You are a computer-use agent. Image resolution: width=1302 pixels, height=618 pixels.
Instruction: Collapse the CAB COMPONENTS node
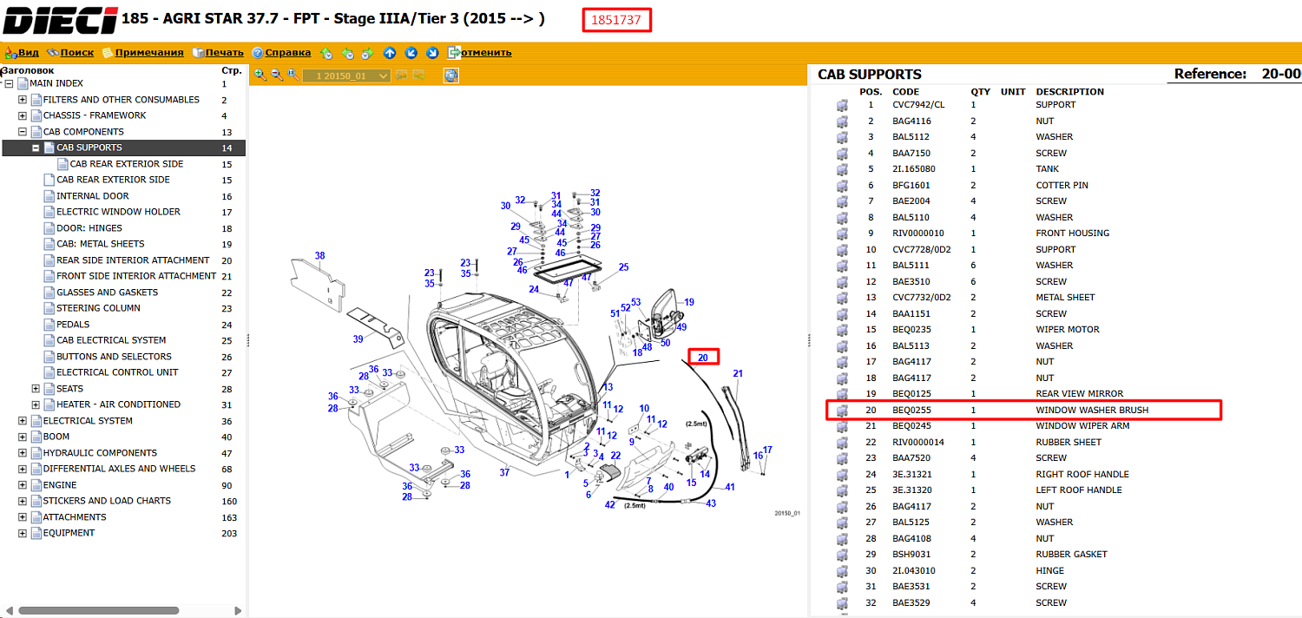click(x=23, y=132)
